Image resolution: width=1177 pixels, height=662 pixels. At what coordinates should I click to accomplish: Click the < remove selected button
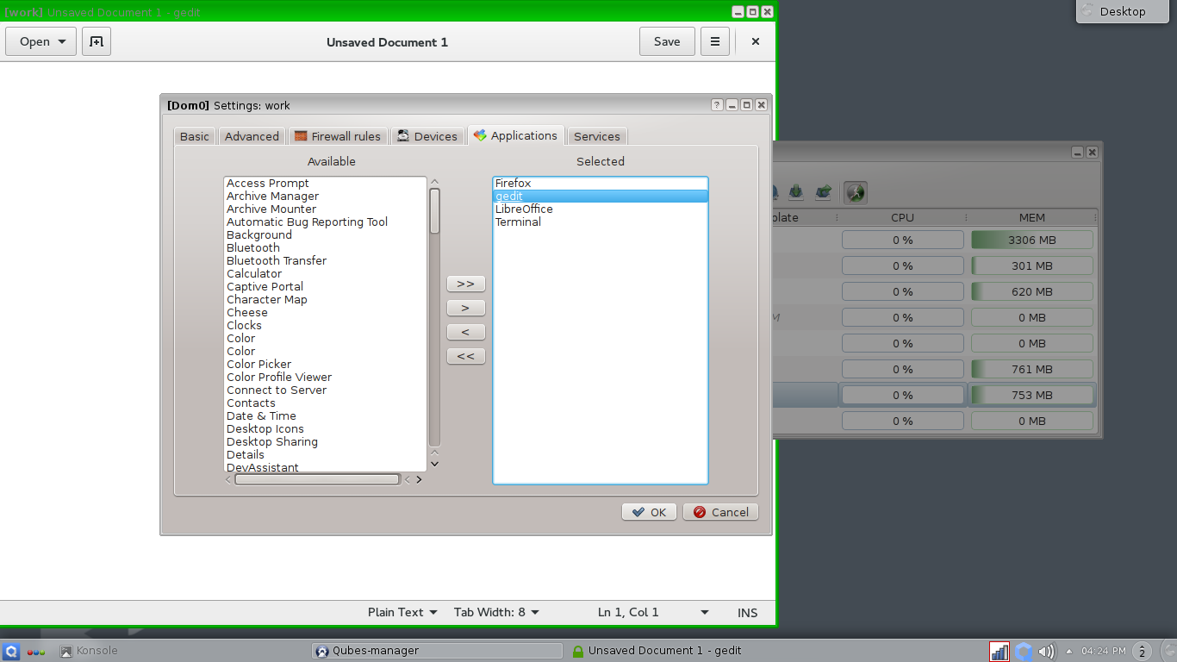pyautogui.click(x=465, y=332)
